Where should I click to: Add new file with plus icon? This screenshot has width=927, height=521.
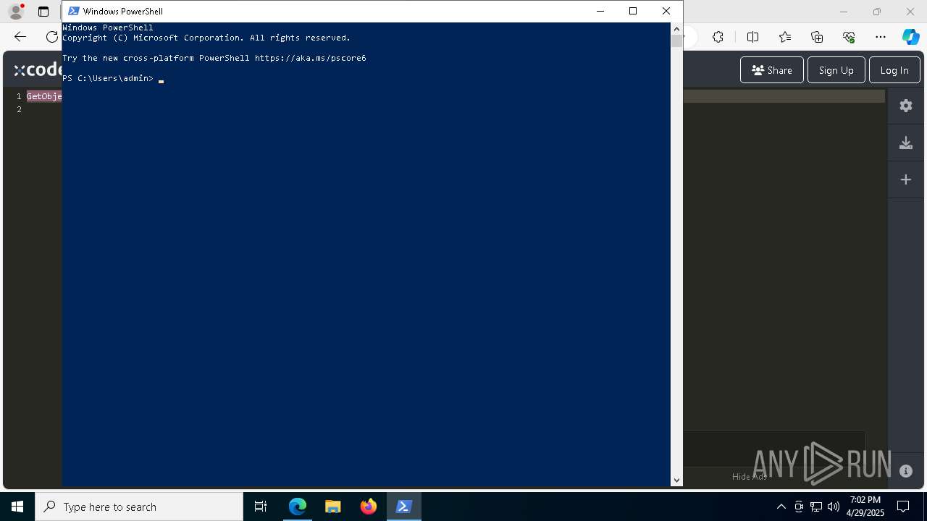click(x=906, y=179)
